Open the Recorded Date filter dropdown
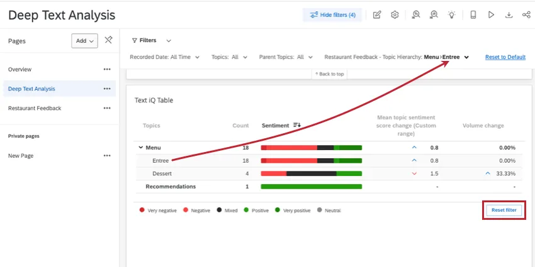 point(164,57)
